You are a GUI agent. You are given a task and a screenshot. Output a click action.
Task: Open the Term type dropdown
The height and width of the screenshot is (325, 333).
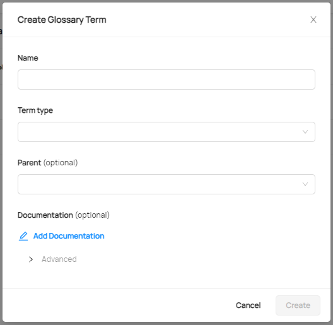click(166, 132)
